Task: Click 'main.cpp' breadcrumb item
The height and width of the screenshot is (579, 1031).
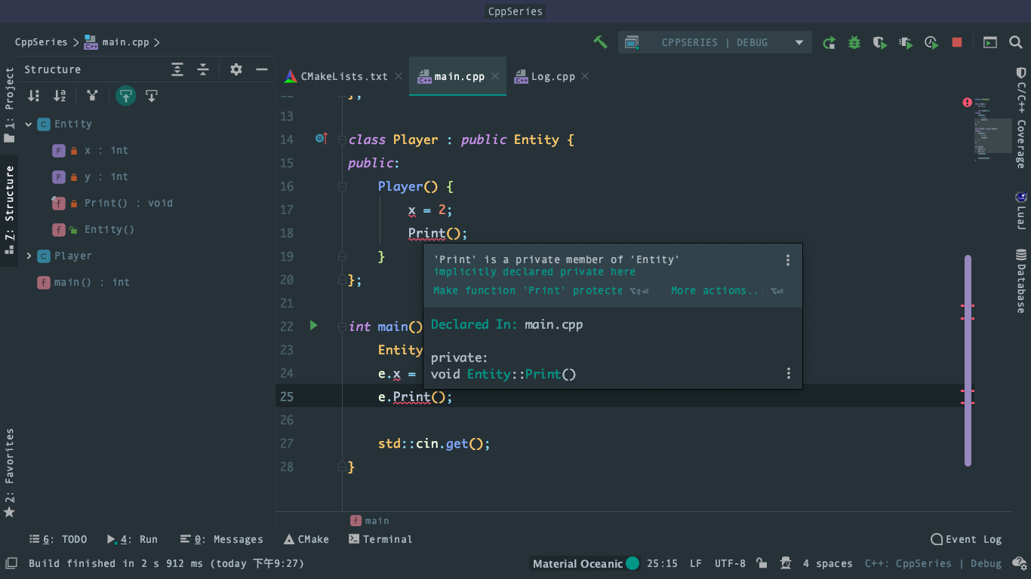Action: [x=117, y=42]
